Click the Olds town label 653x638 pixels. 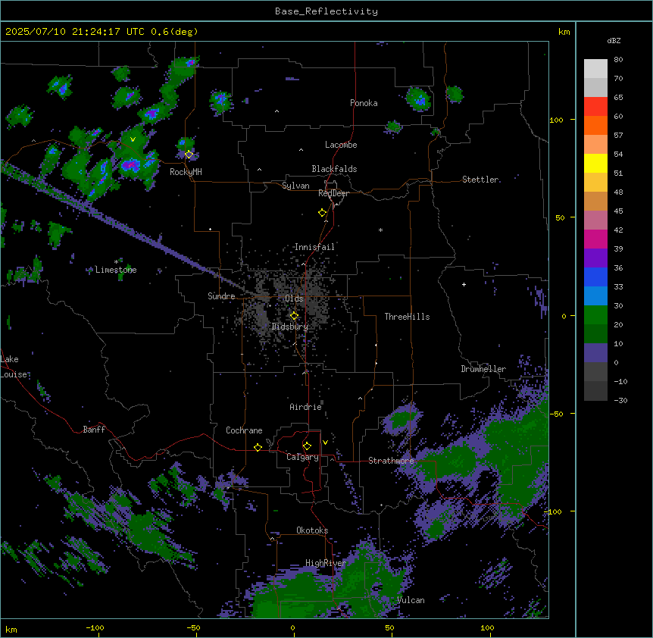294,299
